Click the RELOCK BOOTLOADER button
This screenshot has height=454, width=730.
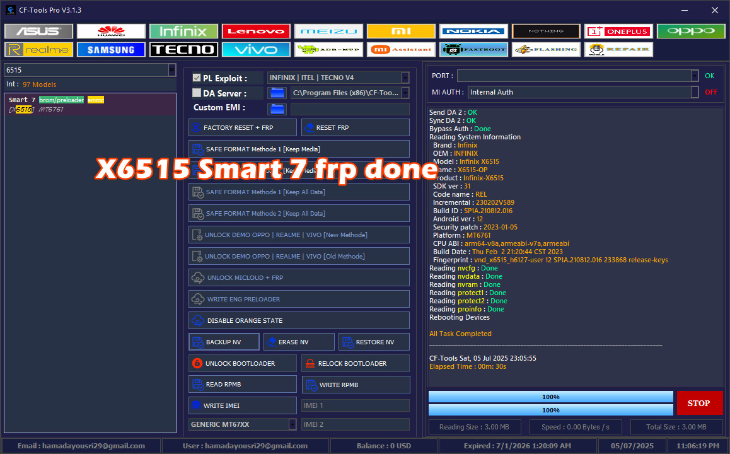356,363
